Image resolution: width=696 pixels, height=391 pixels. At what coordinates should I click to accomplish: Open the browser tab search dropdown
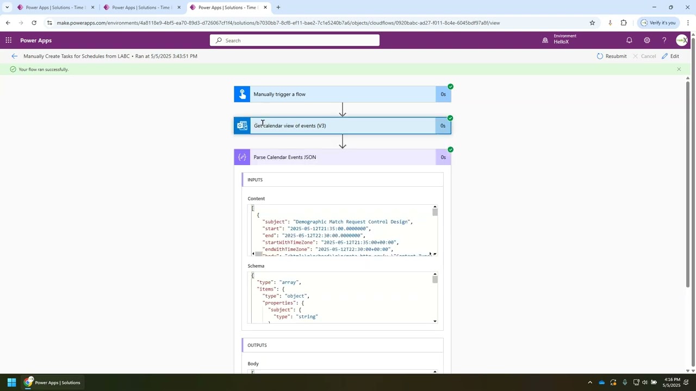7,7
